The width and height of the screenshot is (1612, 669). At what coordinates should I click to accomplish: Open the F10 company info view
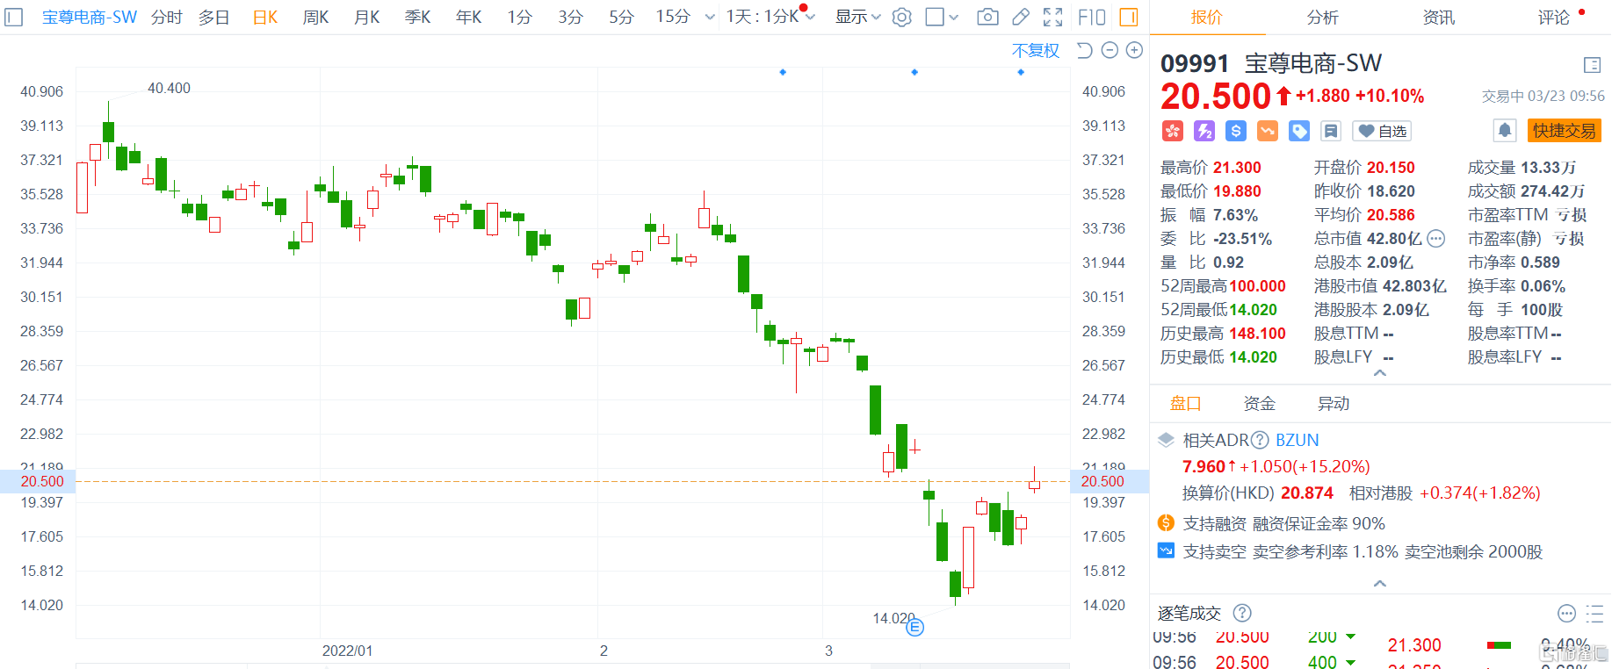click(1091, 17)
